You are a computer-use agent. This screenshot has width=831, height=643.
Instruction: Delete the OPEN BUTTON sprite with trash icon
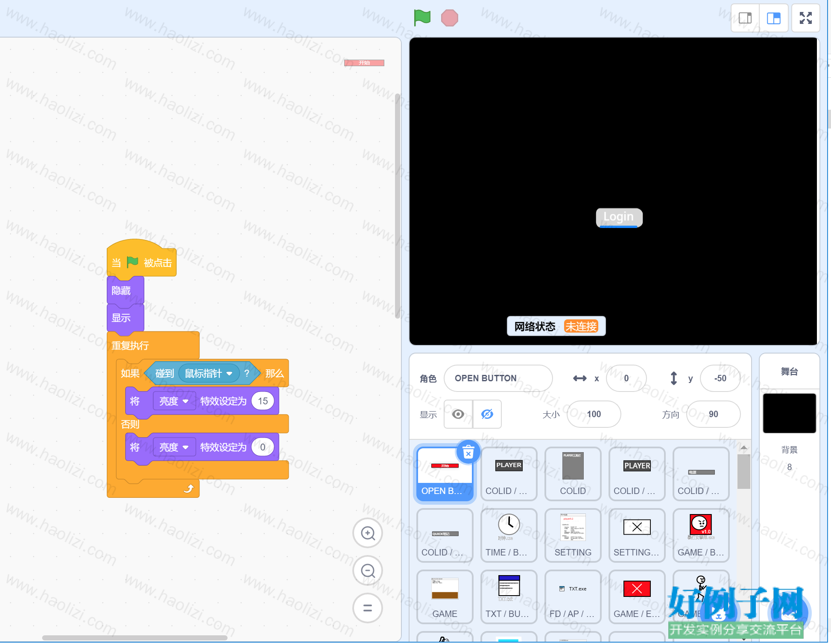[x=468, y=452]
